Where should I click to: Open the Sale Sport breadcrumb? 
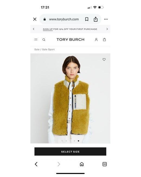pyautogui.click(x=48, y=50)
